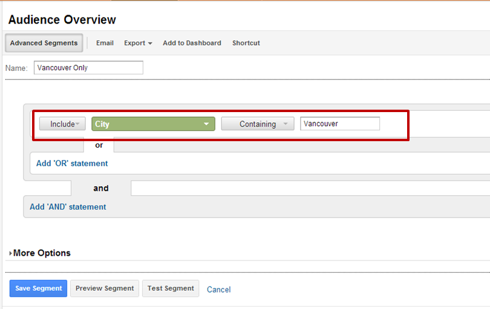Open the Export dropdown menu
490x309 pixels.
pos(138,43)
